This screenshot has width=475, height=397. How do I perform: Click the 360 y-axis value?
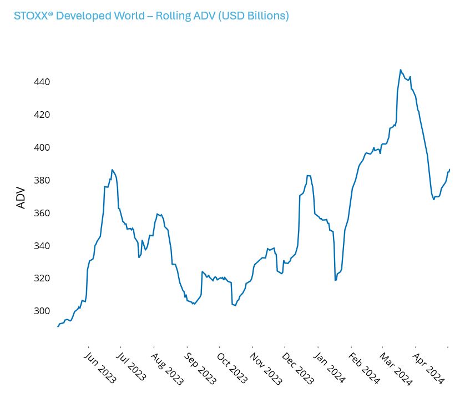[x=42, y=213]
